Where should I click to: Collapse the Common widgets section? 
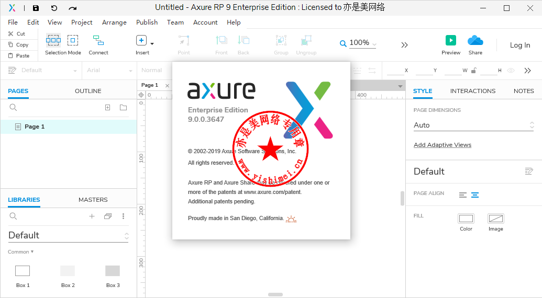click(21, 252)
